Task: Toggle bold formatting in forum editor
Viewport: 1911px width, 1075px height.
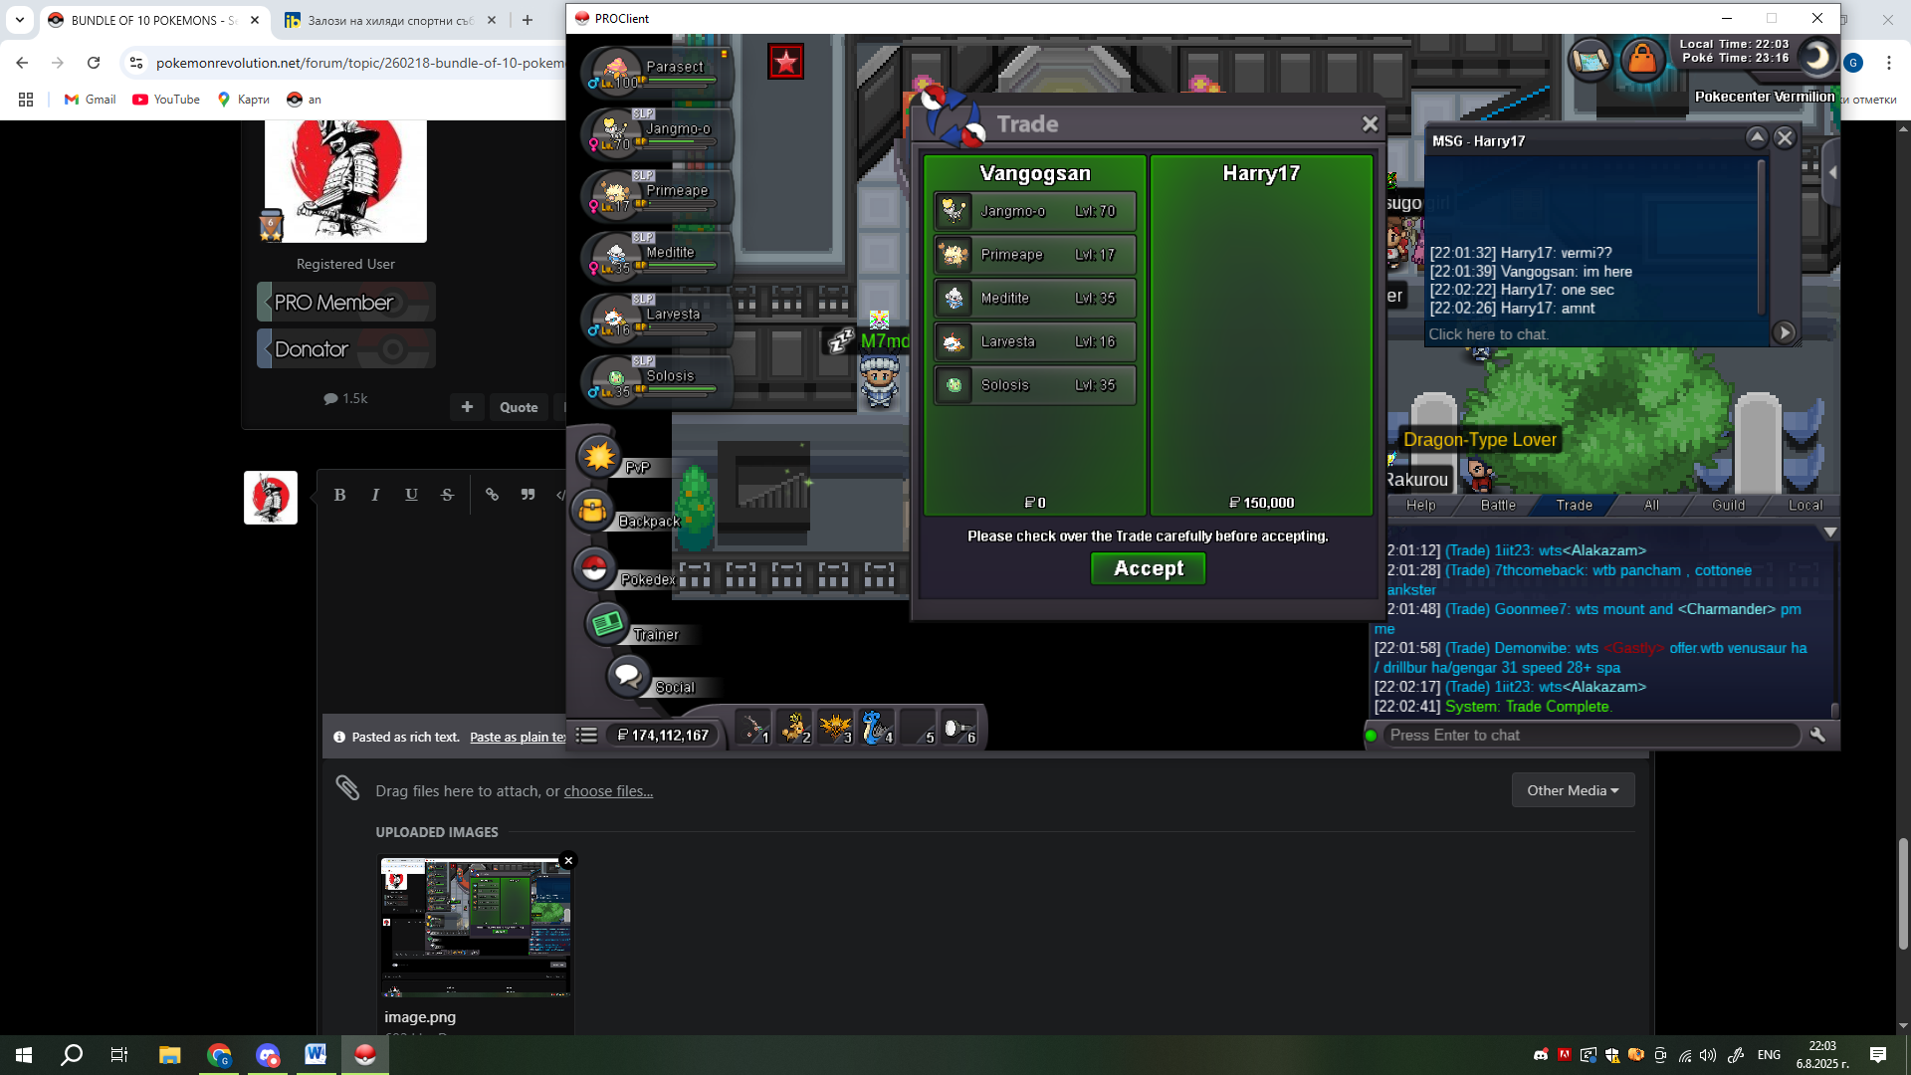Action: (339, 495)
